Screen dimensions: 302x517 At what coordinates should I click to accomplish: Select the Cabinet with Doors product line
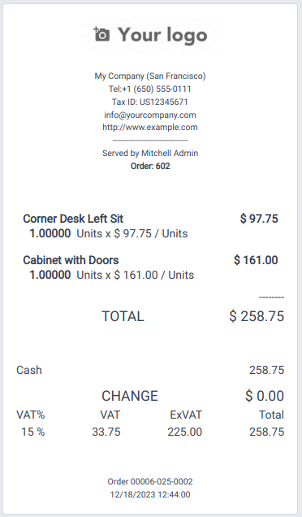pos(150,267)
